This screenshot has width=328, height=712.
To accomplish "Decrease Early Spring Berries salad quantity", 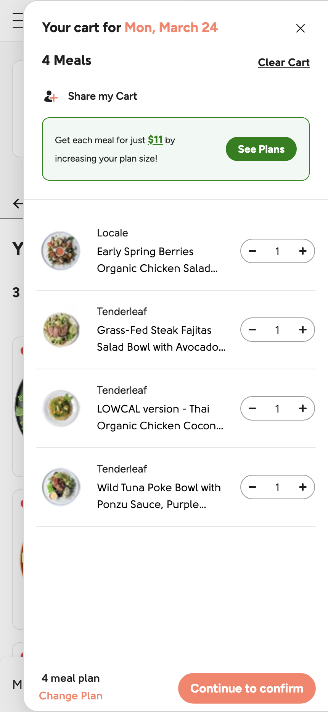I will point(252,251).
